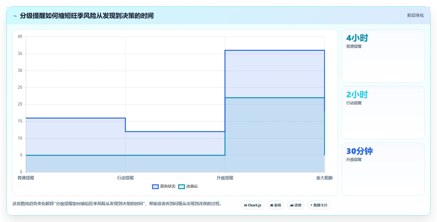The width and height of the screenshot is (437, 222).
Task: Select the 2小时 行动提醒 card
Action: (383, 113)
